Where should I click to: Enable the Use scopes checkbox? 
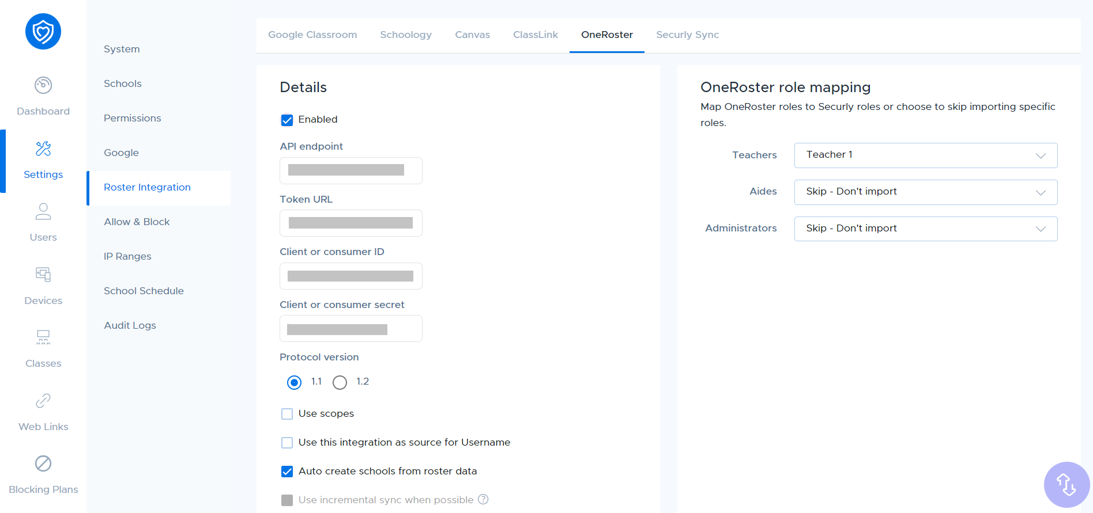pos(287,414)
